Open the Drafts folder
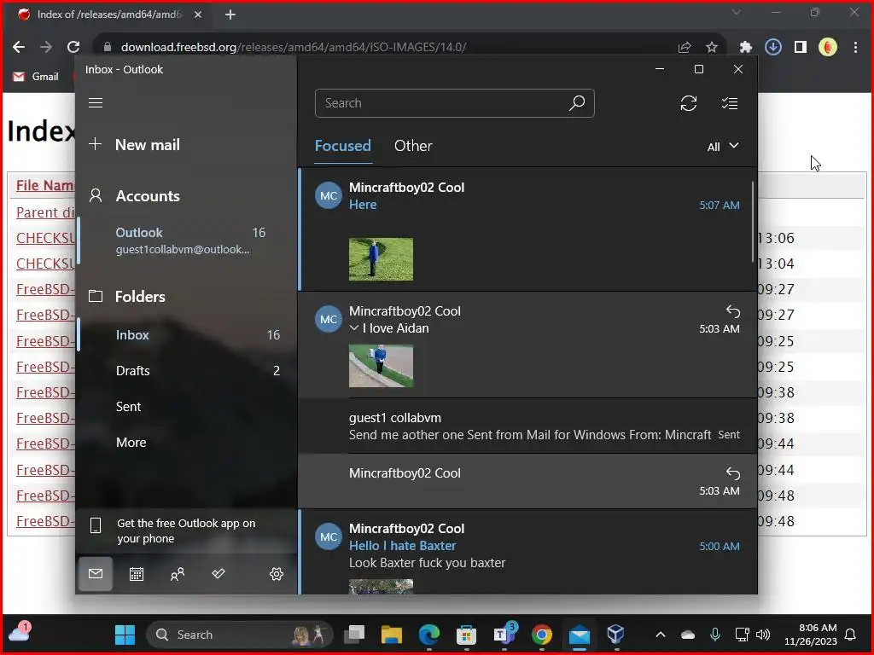 185,370
